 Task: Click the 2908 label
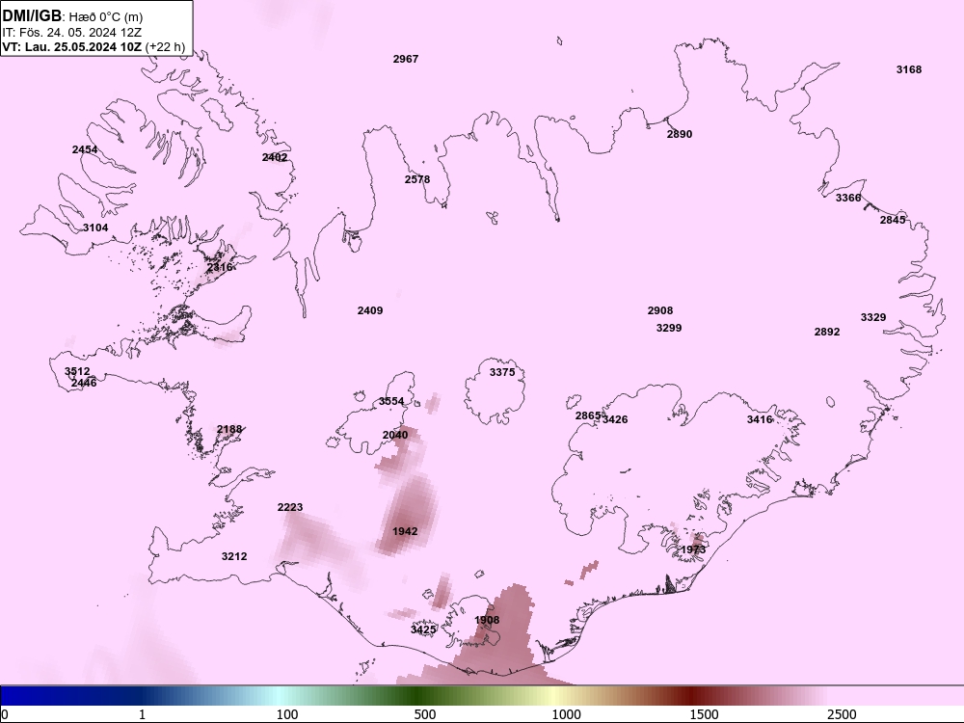[660, 310]
